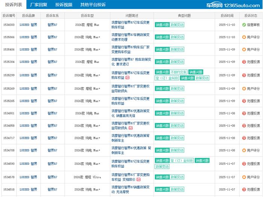Click the 投诉时间 column header
263x197 pixels.
227,16
